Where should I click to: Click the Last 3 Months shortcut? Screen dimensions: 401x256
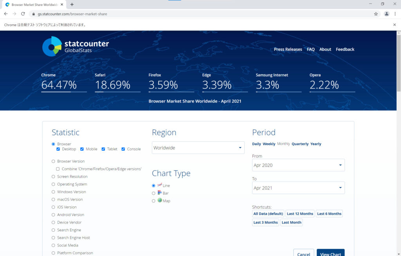click(266, 222)
